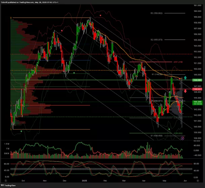Click the green dot near the May low
Image resolution: width=205 pixels, height=188 pixels.
169,129
